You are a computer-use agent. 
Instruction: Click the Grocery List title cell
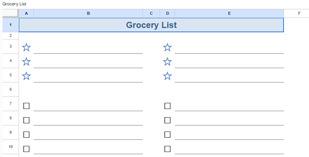click(x=151, y=25)
